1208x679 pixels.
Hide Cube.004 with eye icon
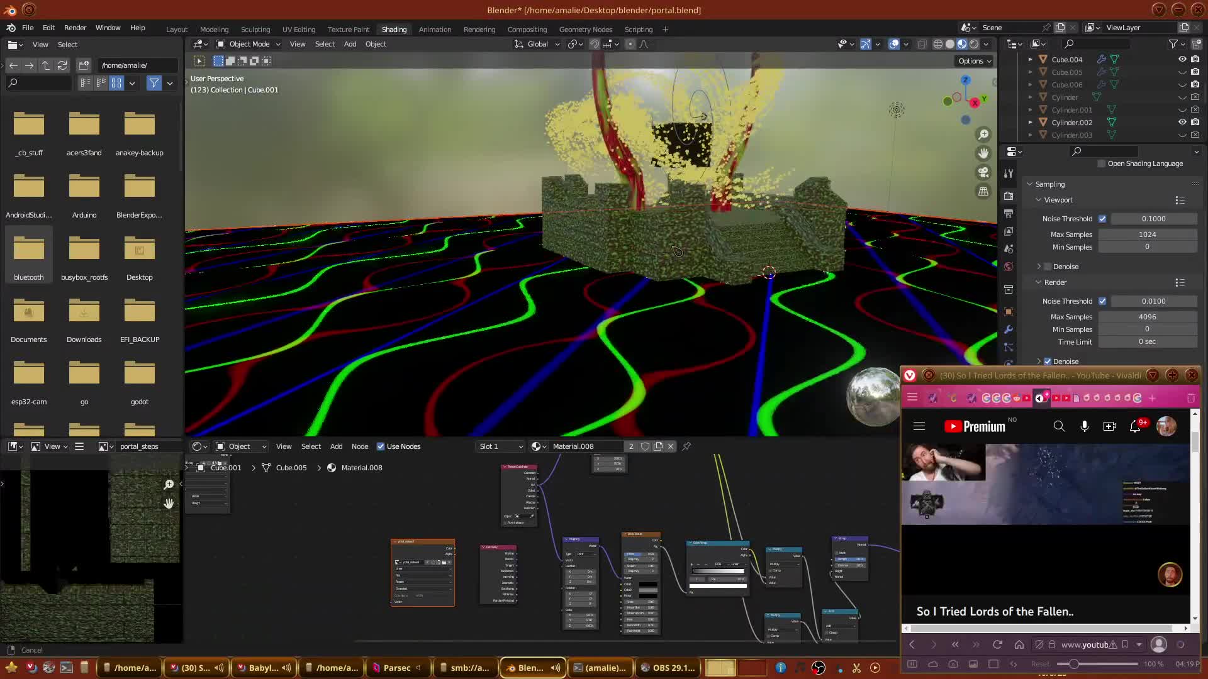tap(1182, 59)
